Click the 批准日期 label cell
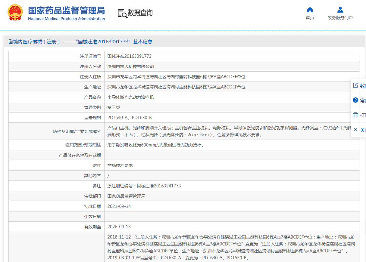Viewport: 366px width, 262px height. pos(56,206)
